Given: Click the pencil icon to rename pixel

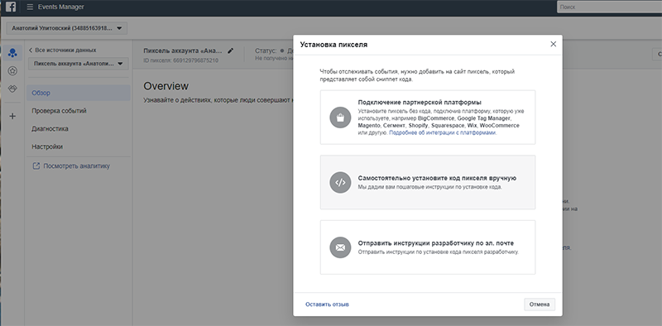Looking at the screenshot, I should 231,50.
